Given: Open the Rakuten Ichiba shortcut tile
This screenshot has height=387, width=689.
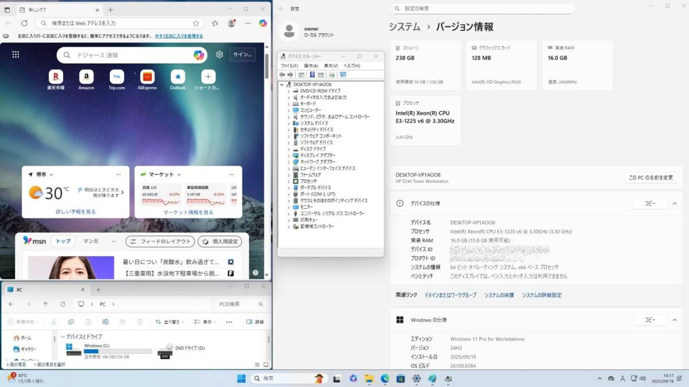Looking at the screenshot, I should click(x=56, y=80).
